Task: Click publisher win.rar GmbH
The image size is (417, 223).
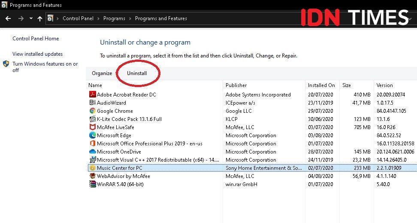Action: click(242, 184)
